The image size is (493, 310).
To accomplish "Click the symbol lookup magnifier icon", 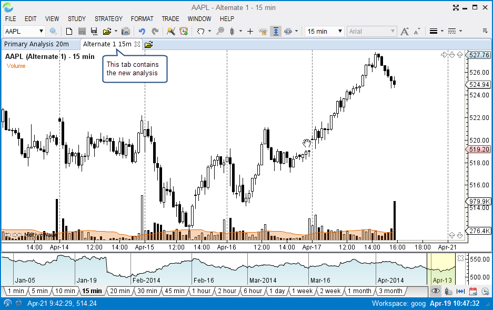I will point(54,31).
